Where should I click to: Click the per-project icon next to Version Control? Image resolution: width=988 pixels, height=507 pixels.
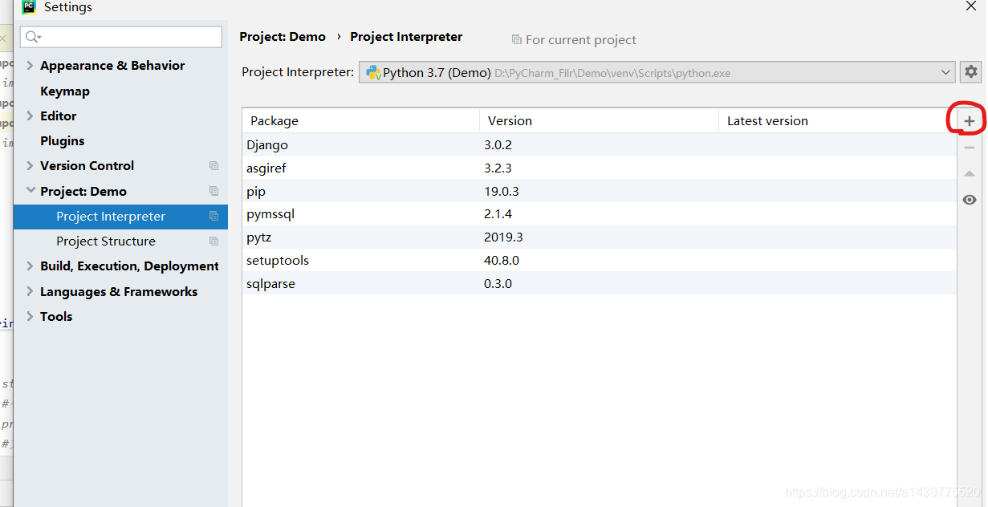pos(213,166)
